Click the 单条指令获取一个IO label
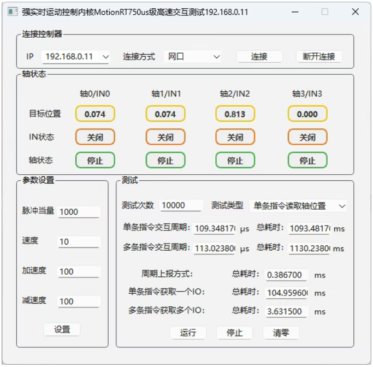Screen dimensions: 373x367 167,292
